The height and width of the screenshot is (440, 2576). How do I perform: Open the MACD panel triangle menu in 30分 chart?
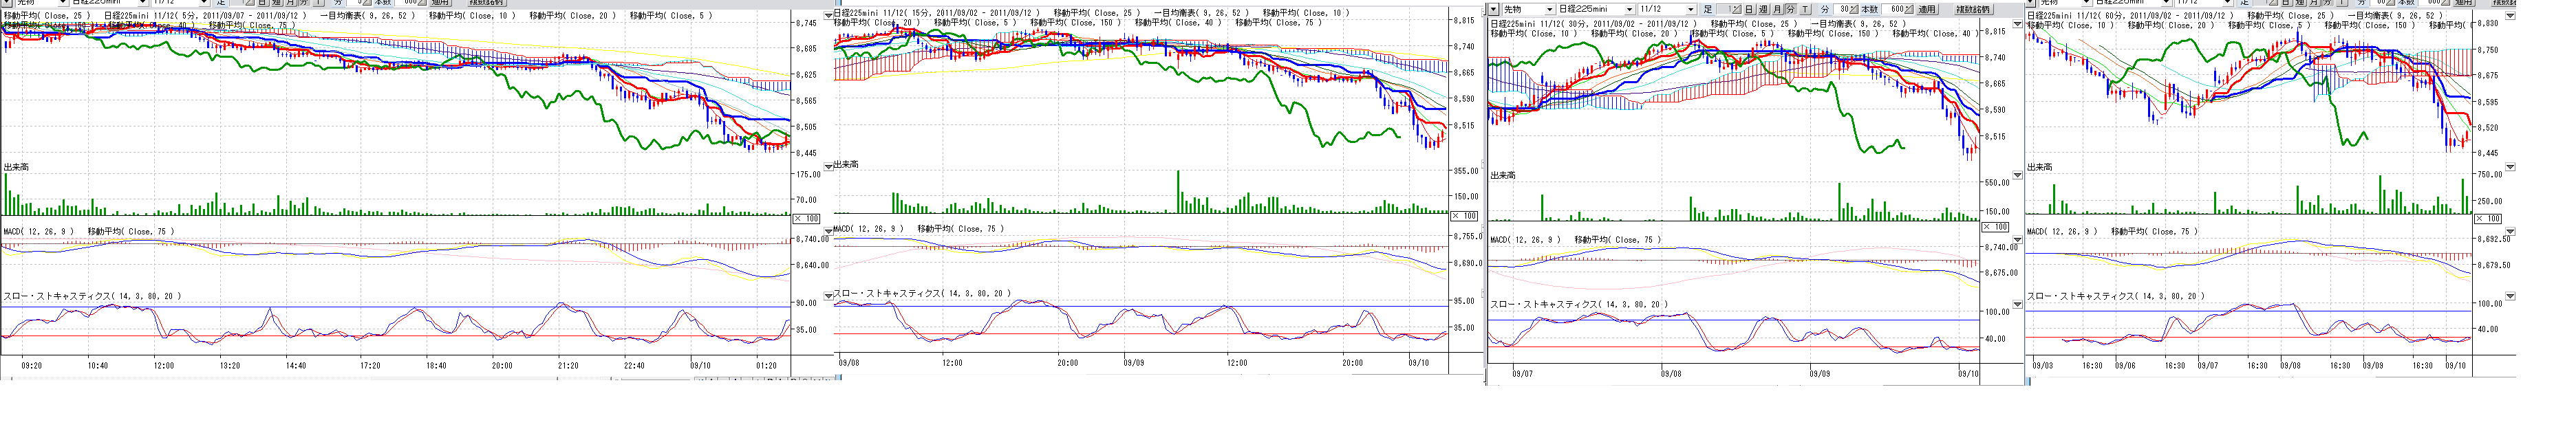2017,240
